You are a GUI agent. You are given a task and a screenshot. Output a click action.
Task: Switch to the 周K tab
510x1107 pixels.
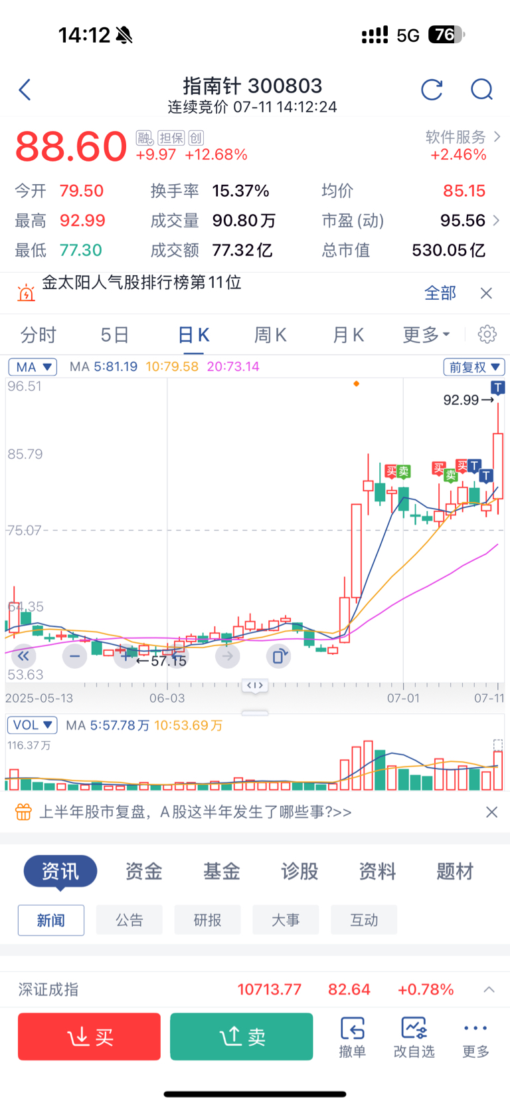click(270, 334)
